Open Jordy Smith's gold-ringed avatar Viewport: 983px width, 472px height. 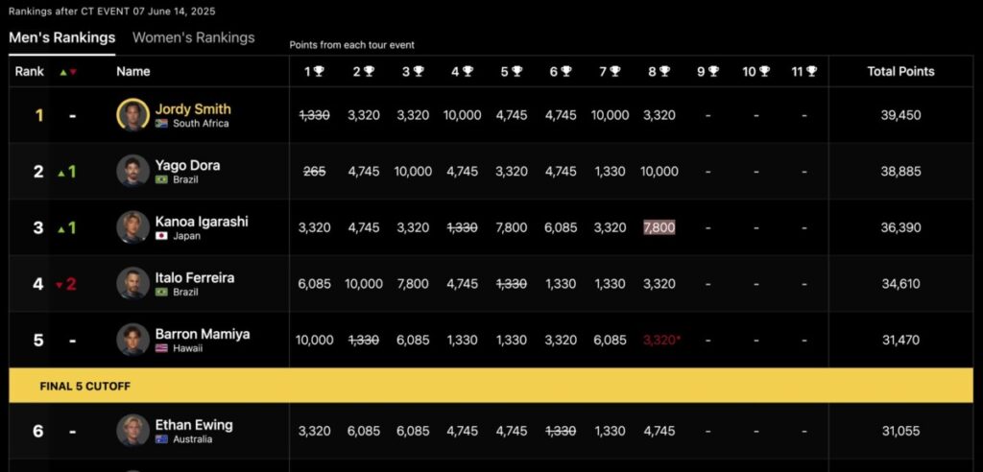(132, 115)
